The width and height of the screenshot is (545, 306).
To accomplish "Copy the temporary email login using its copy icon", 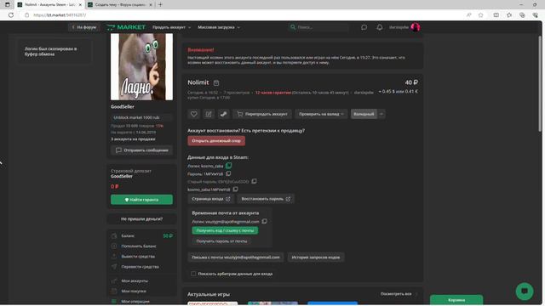I will pos(264,221).
